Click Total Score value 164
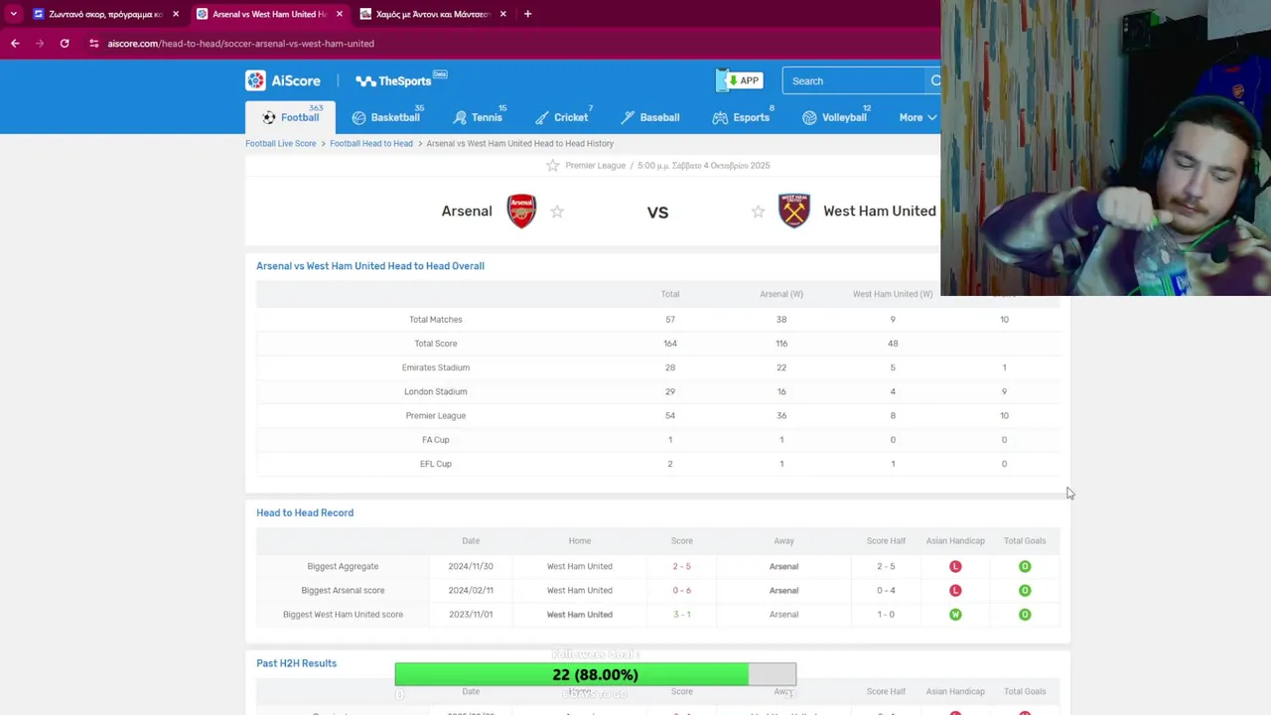 point(670,344)
